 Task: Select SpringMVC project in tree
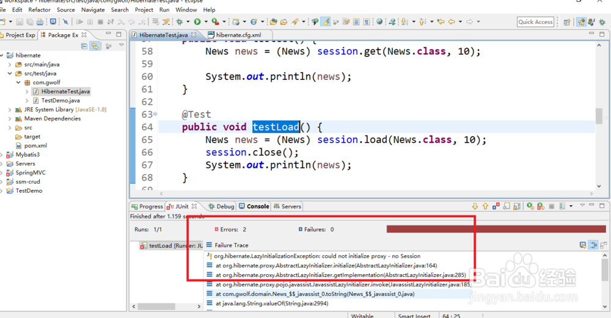point(26,173)
